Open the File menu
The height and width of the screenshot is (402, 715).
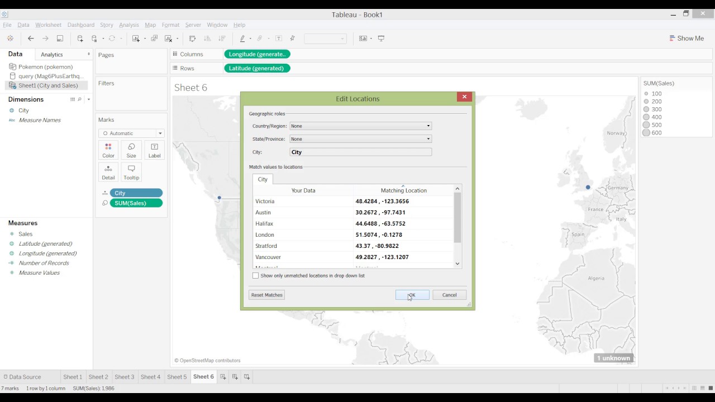(7, 25)
